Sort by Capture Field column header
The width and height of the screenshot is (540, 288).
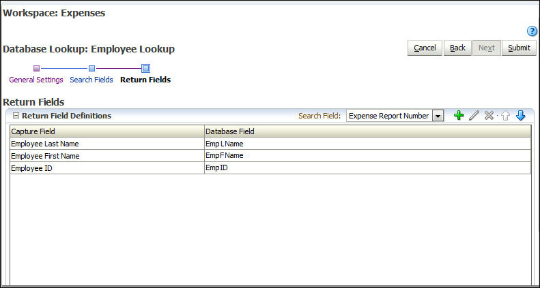[107, 131]
